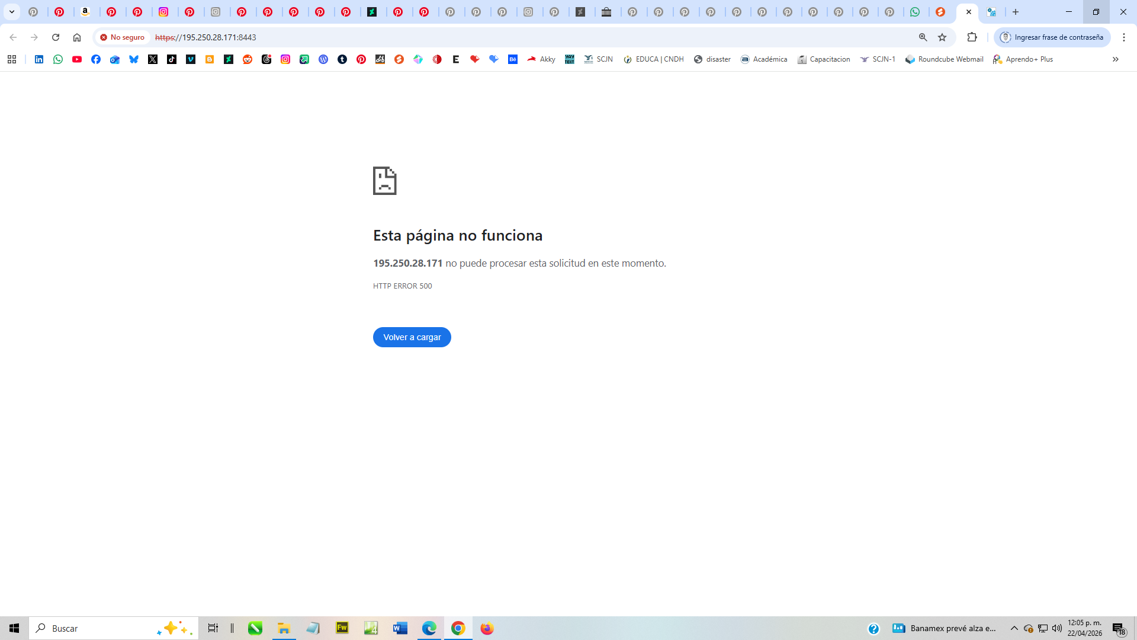The height and width of the screenshot is (640, 1137).
Task: Bookmark this page with the star icon
Action: (942, 37)
